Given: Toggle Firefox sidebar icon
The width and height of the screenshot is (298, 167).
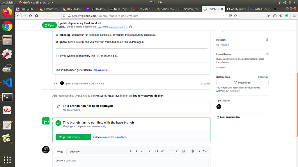Looking at the screenshot, I should pyautogui.click(x=275, y=16).
